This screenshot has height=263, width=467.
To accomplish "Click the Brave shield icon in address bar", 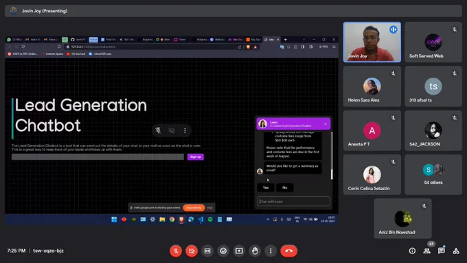I will pyautogui.click(x=248, y=47).
